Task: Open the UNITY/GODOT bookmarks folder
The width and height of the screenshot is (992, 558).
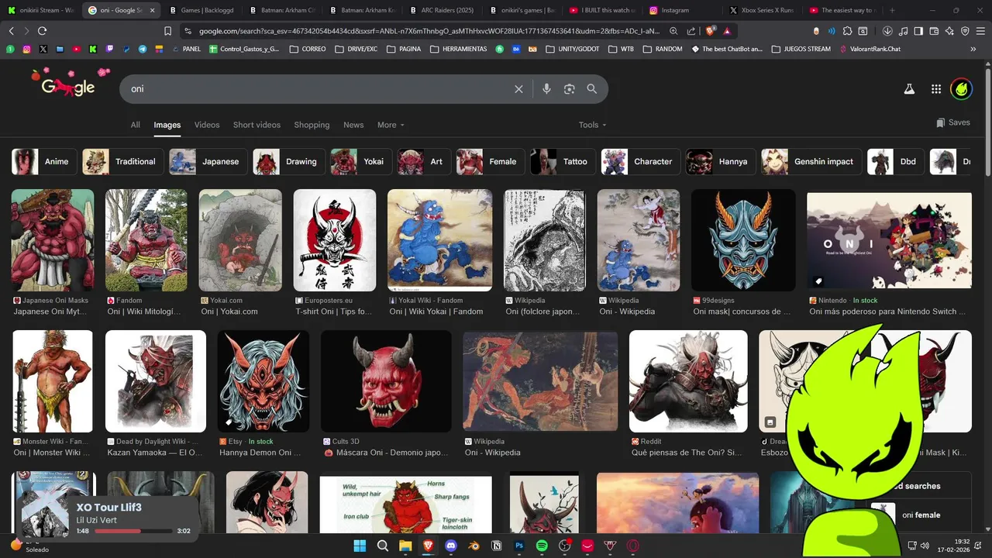Action: pyautogui.click(x=573, y=49)
